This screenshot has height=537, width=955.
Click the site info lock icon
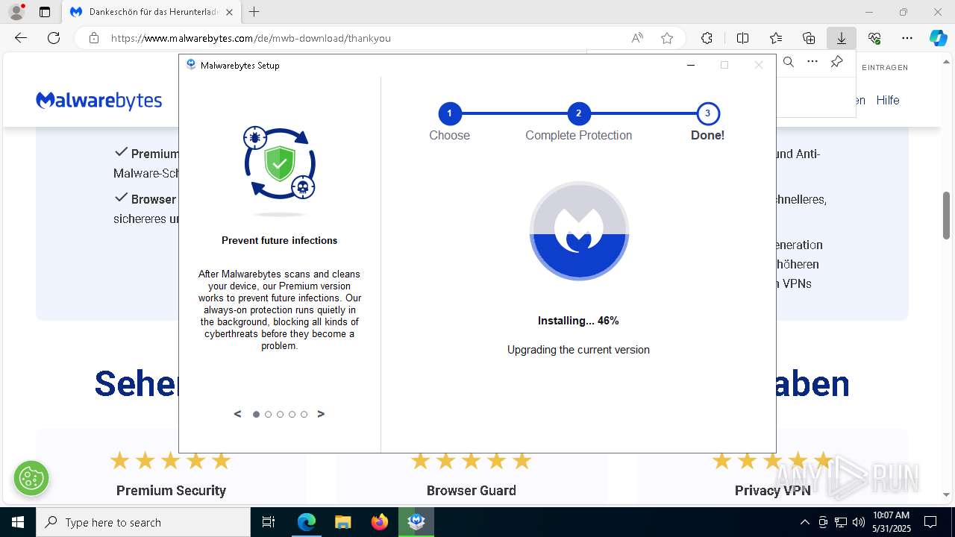click(x=94, y=38)
